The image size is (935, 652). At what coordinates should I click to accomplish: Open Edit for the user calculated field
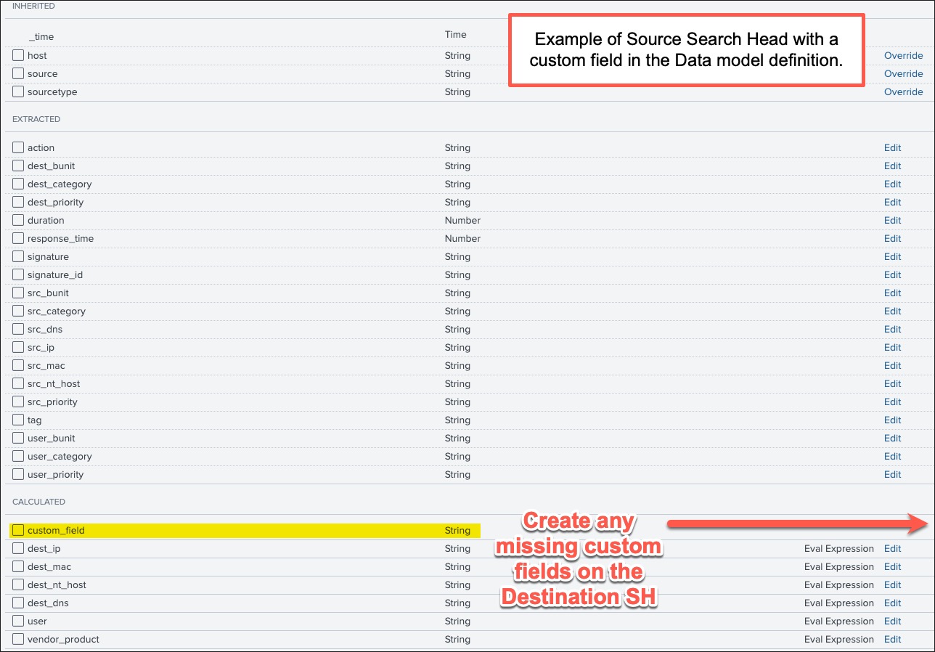pyautogui.click(x=892, y=621)
